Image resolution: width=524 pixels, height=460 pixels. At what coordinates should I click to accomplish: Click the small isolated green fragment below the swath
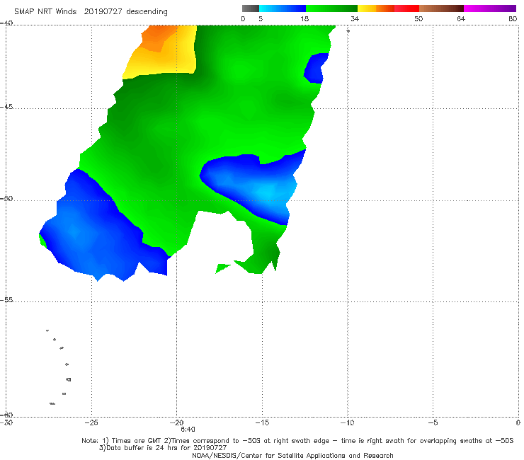[x=222, y=268]
